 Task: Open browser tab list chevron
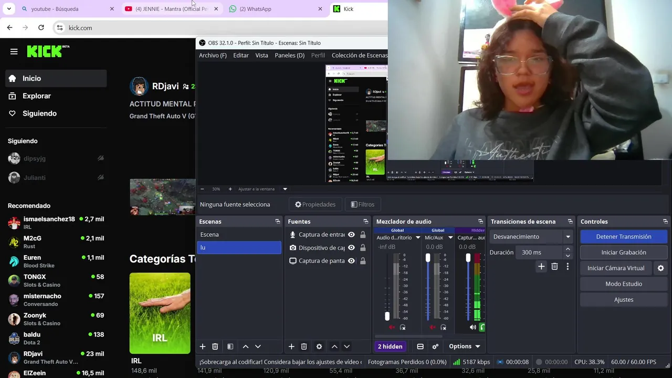[9, 9]
